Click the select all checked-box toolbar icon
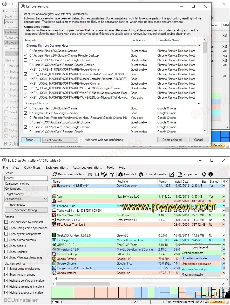Viewport: 230px width, 305px height. [90, 174]
